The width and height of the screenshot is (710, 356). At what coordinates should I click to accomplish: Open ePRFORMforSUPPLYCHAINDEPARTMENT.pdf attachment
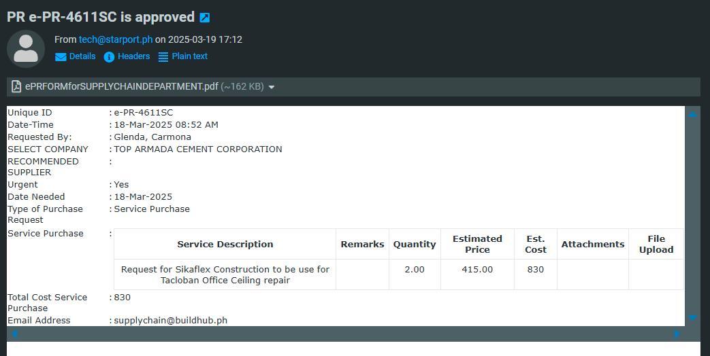tap(122, 86)
